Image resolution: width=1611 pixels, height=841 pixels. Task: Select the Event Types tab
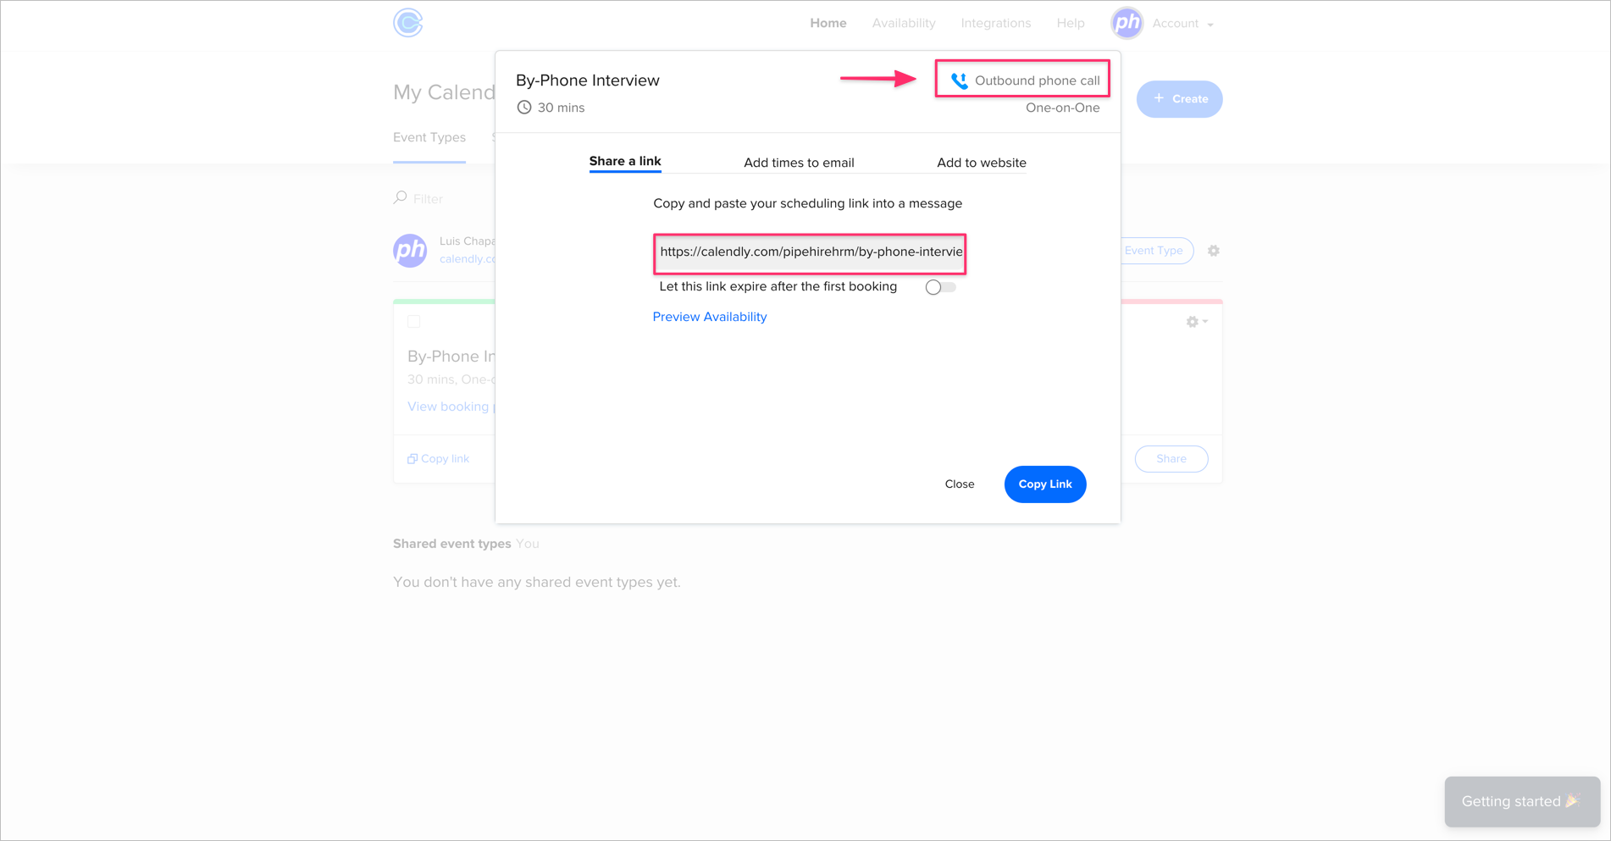[429, 138]
